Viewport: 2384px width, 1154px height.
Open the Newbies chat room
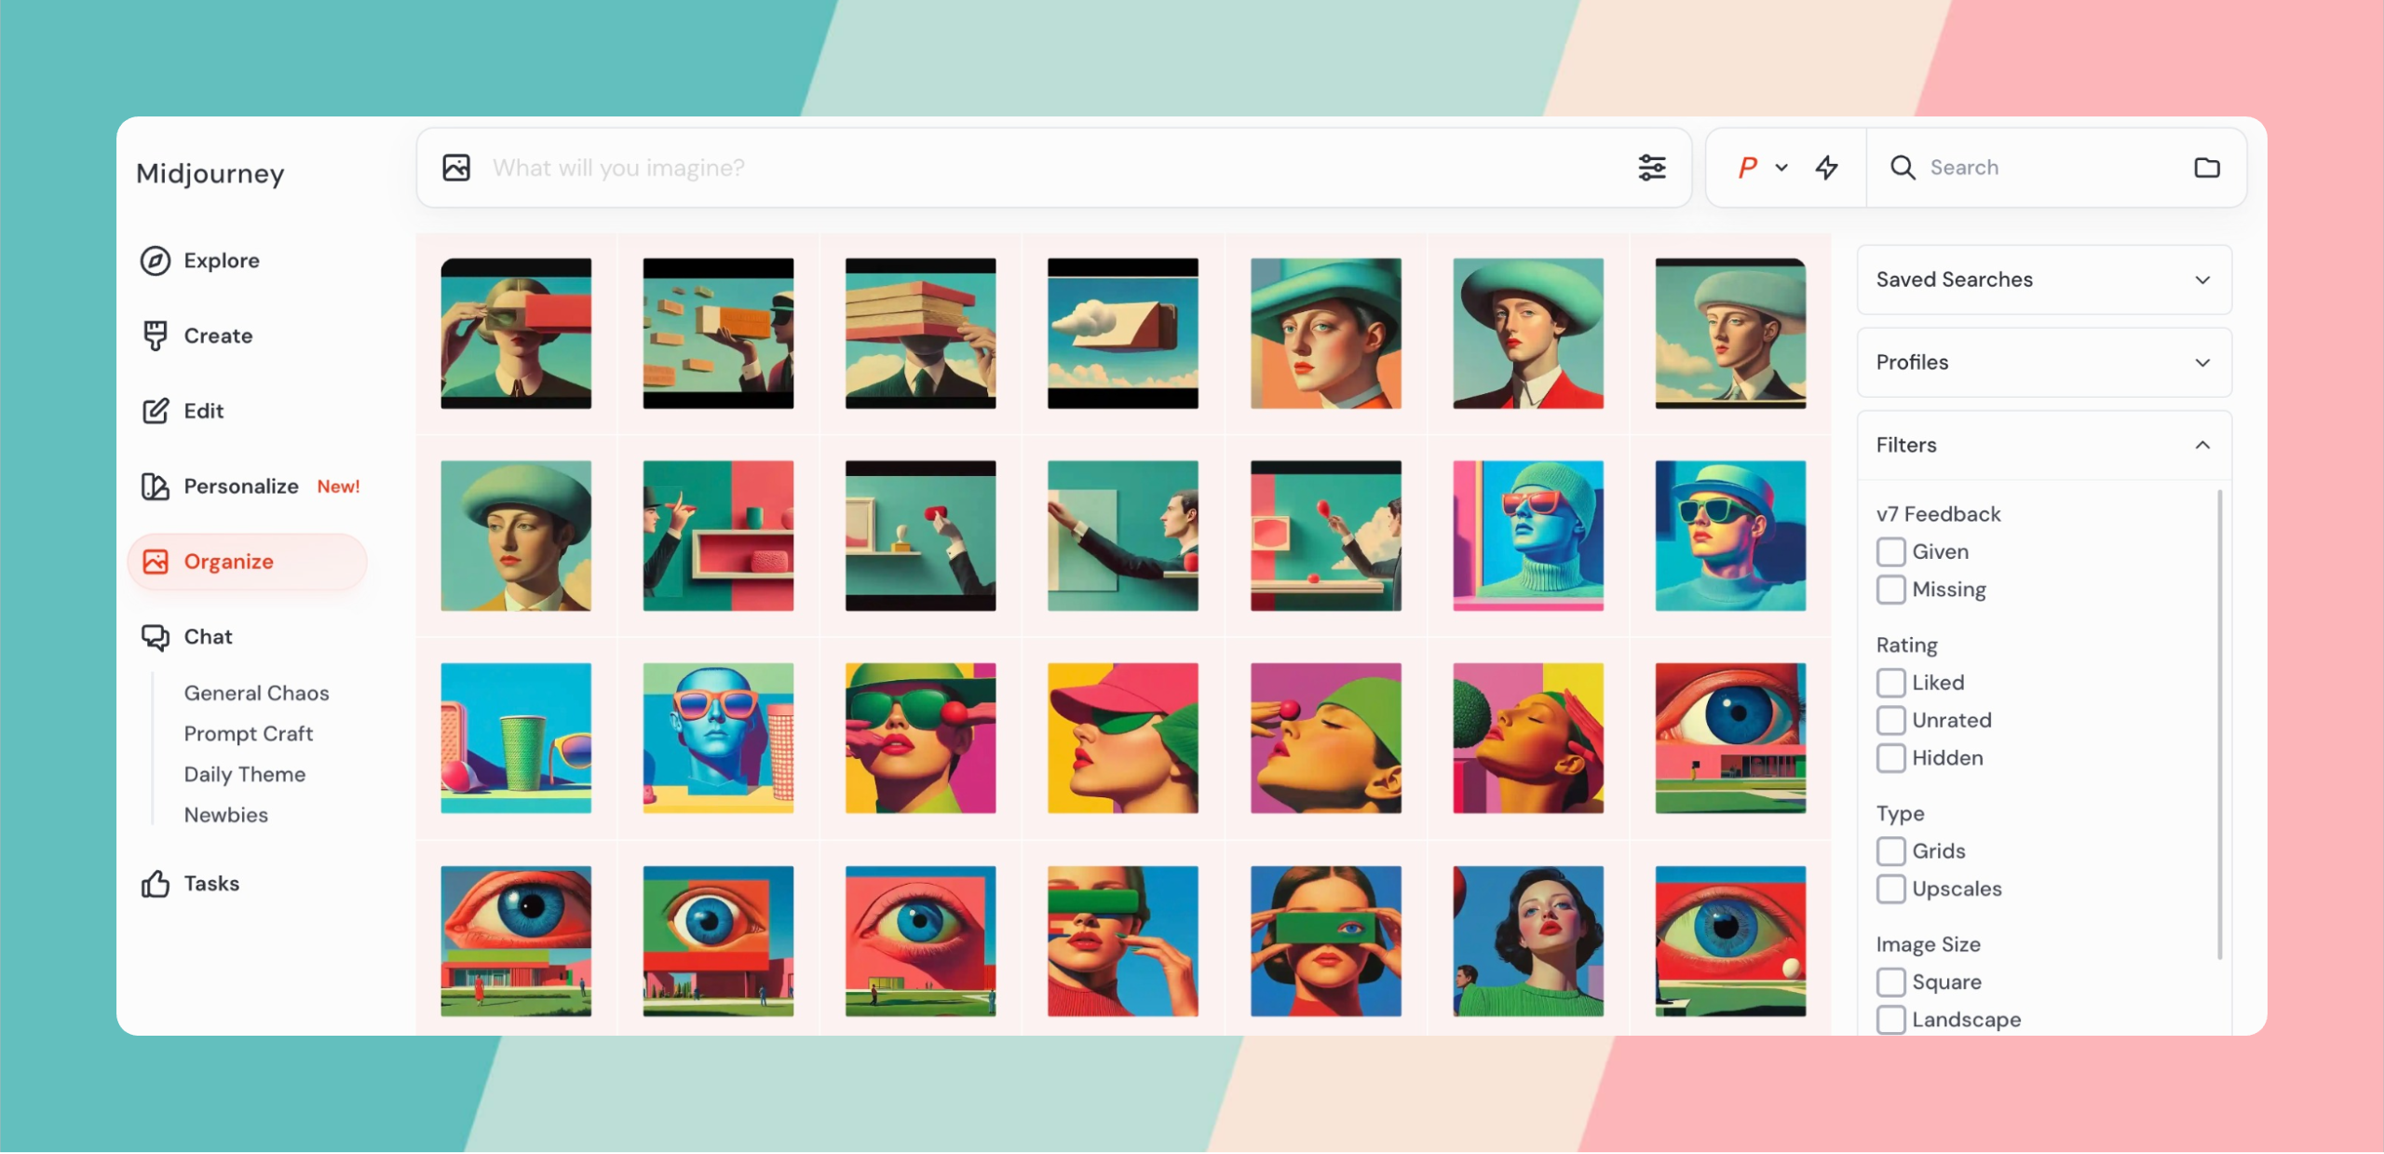(x=226, y=815)
